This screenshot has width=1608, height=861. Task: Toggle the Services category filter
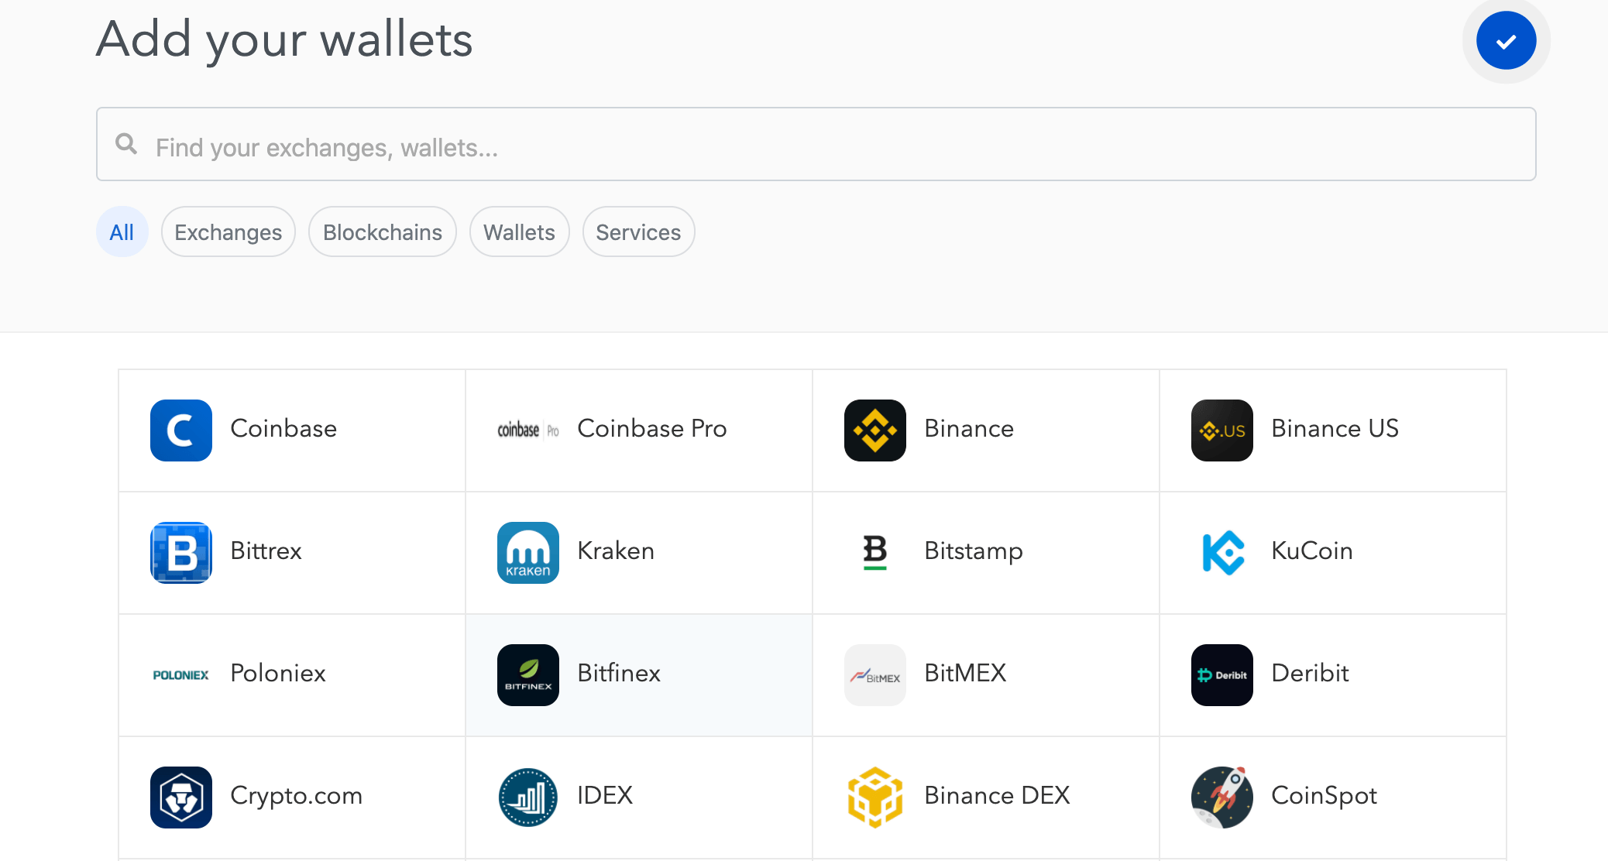637,232
